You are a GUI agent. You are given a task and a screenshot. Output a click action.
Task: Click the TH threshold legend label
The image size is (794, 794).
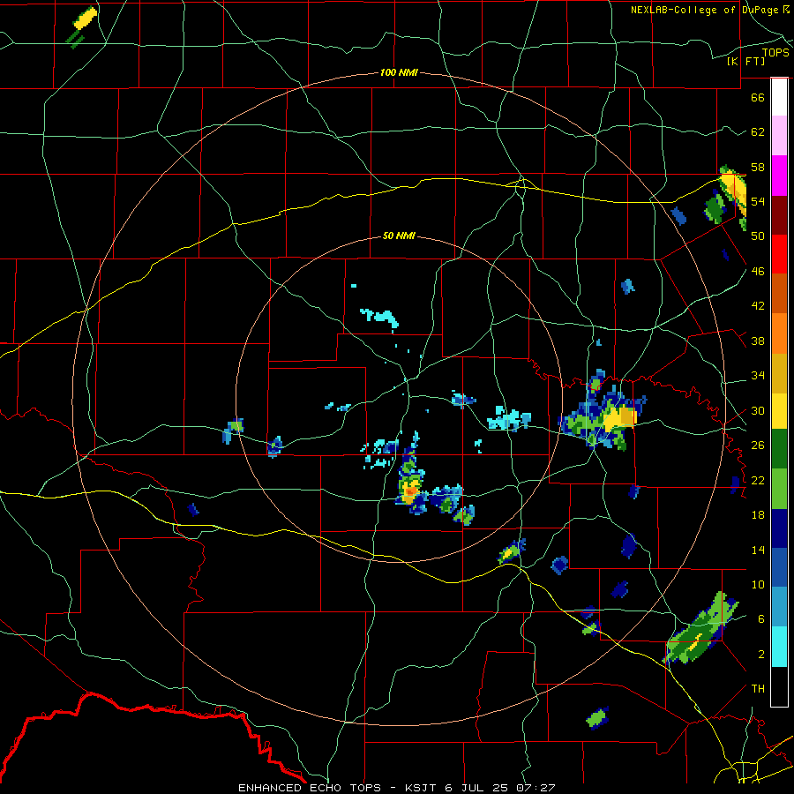point(758,689)
